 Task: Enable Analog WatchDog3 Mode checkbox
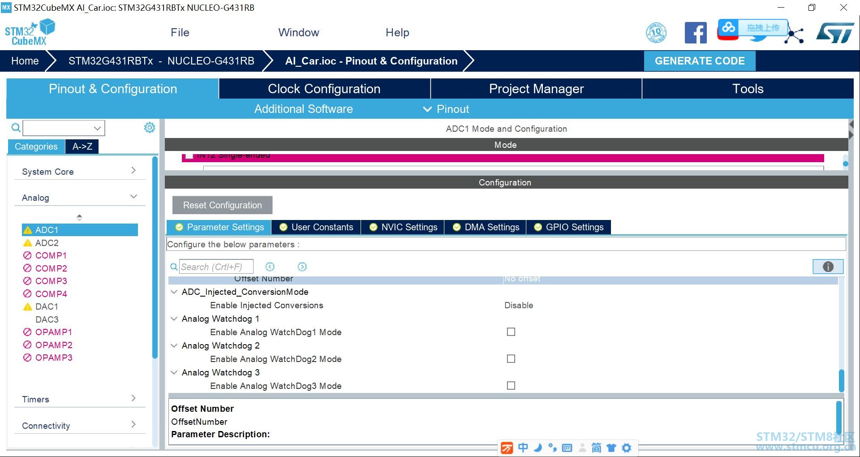511,386
